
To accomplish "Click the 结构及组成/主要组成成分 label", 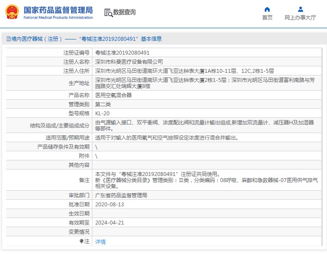I will 60,126.
